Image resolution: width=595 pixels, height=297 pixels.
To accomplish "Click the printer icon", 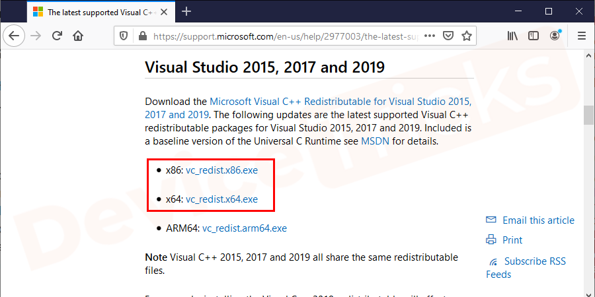I will [x=491, y=240].
